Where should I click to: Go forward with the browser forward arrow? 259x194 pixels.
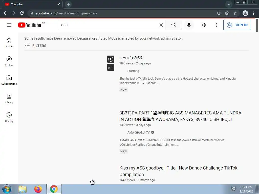[x=14, y=13]
